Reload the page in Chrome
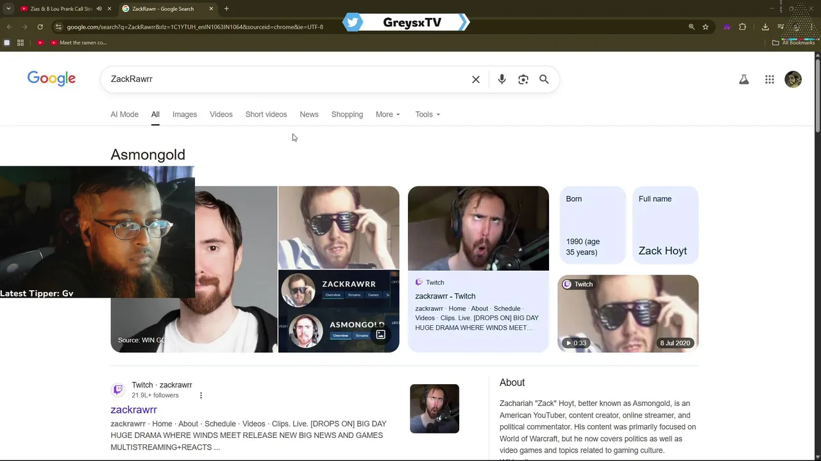Viewport: 821px width, 461px height. 40,27
